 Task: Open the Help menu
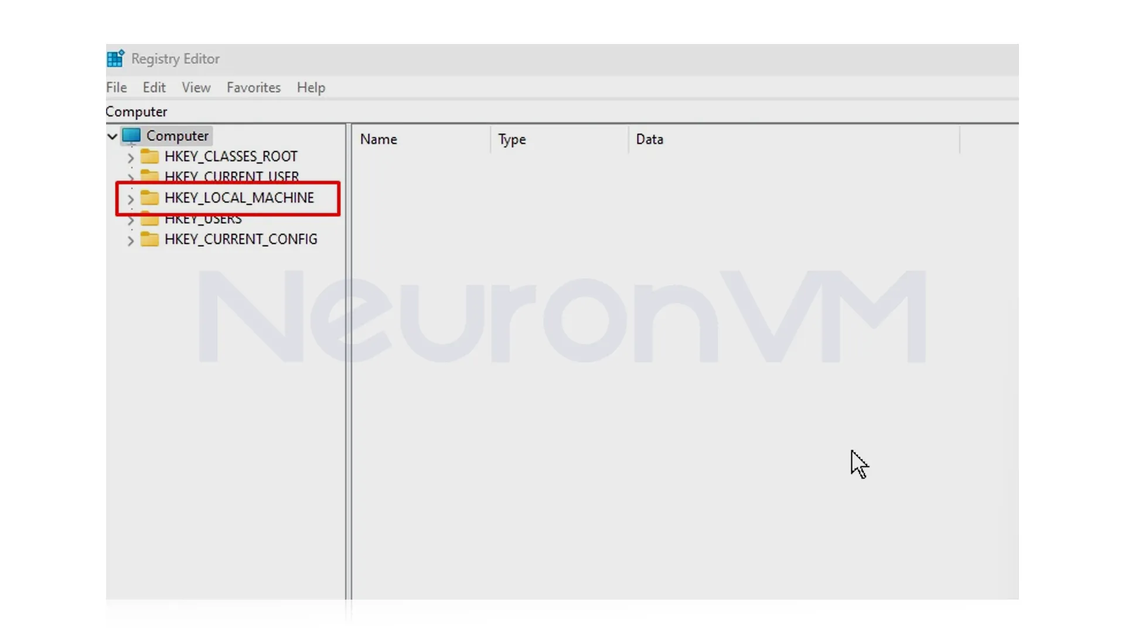click(x=311, y=87)
